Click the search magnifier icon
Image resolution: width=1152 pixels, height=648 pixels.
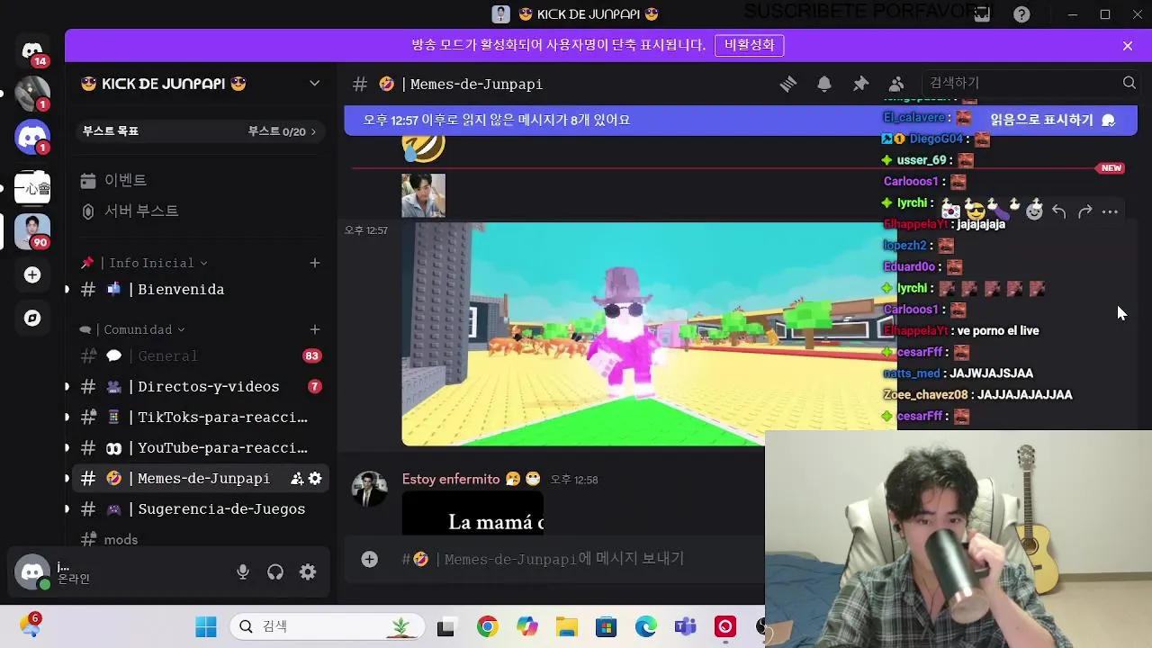pyautogui.click(x=1129, y=83)
